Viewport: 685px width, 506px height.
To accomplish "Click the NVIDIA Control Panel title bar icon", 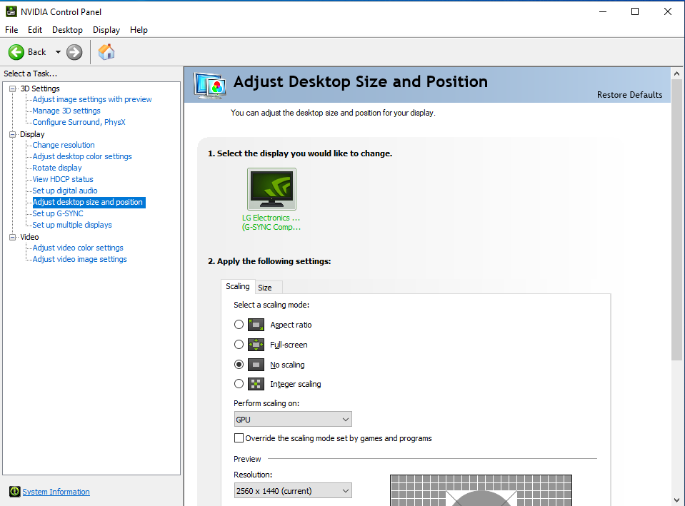I will click(x=11, y=11).
